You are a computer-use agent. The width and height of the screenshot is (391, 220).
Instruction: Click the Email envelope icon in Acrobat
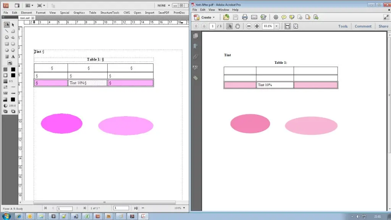(254, 17)
